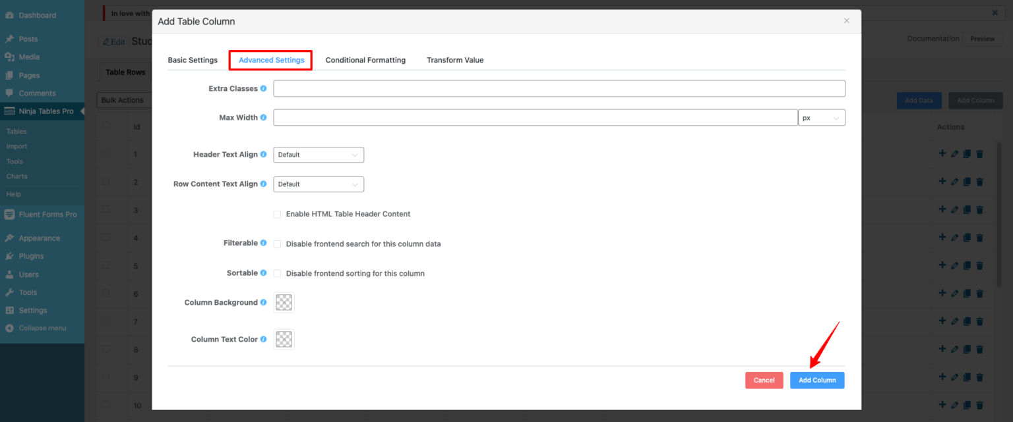
Task: Enable HTML Table Header Content
Action: click(x=277, y=214)
